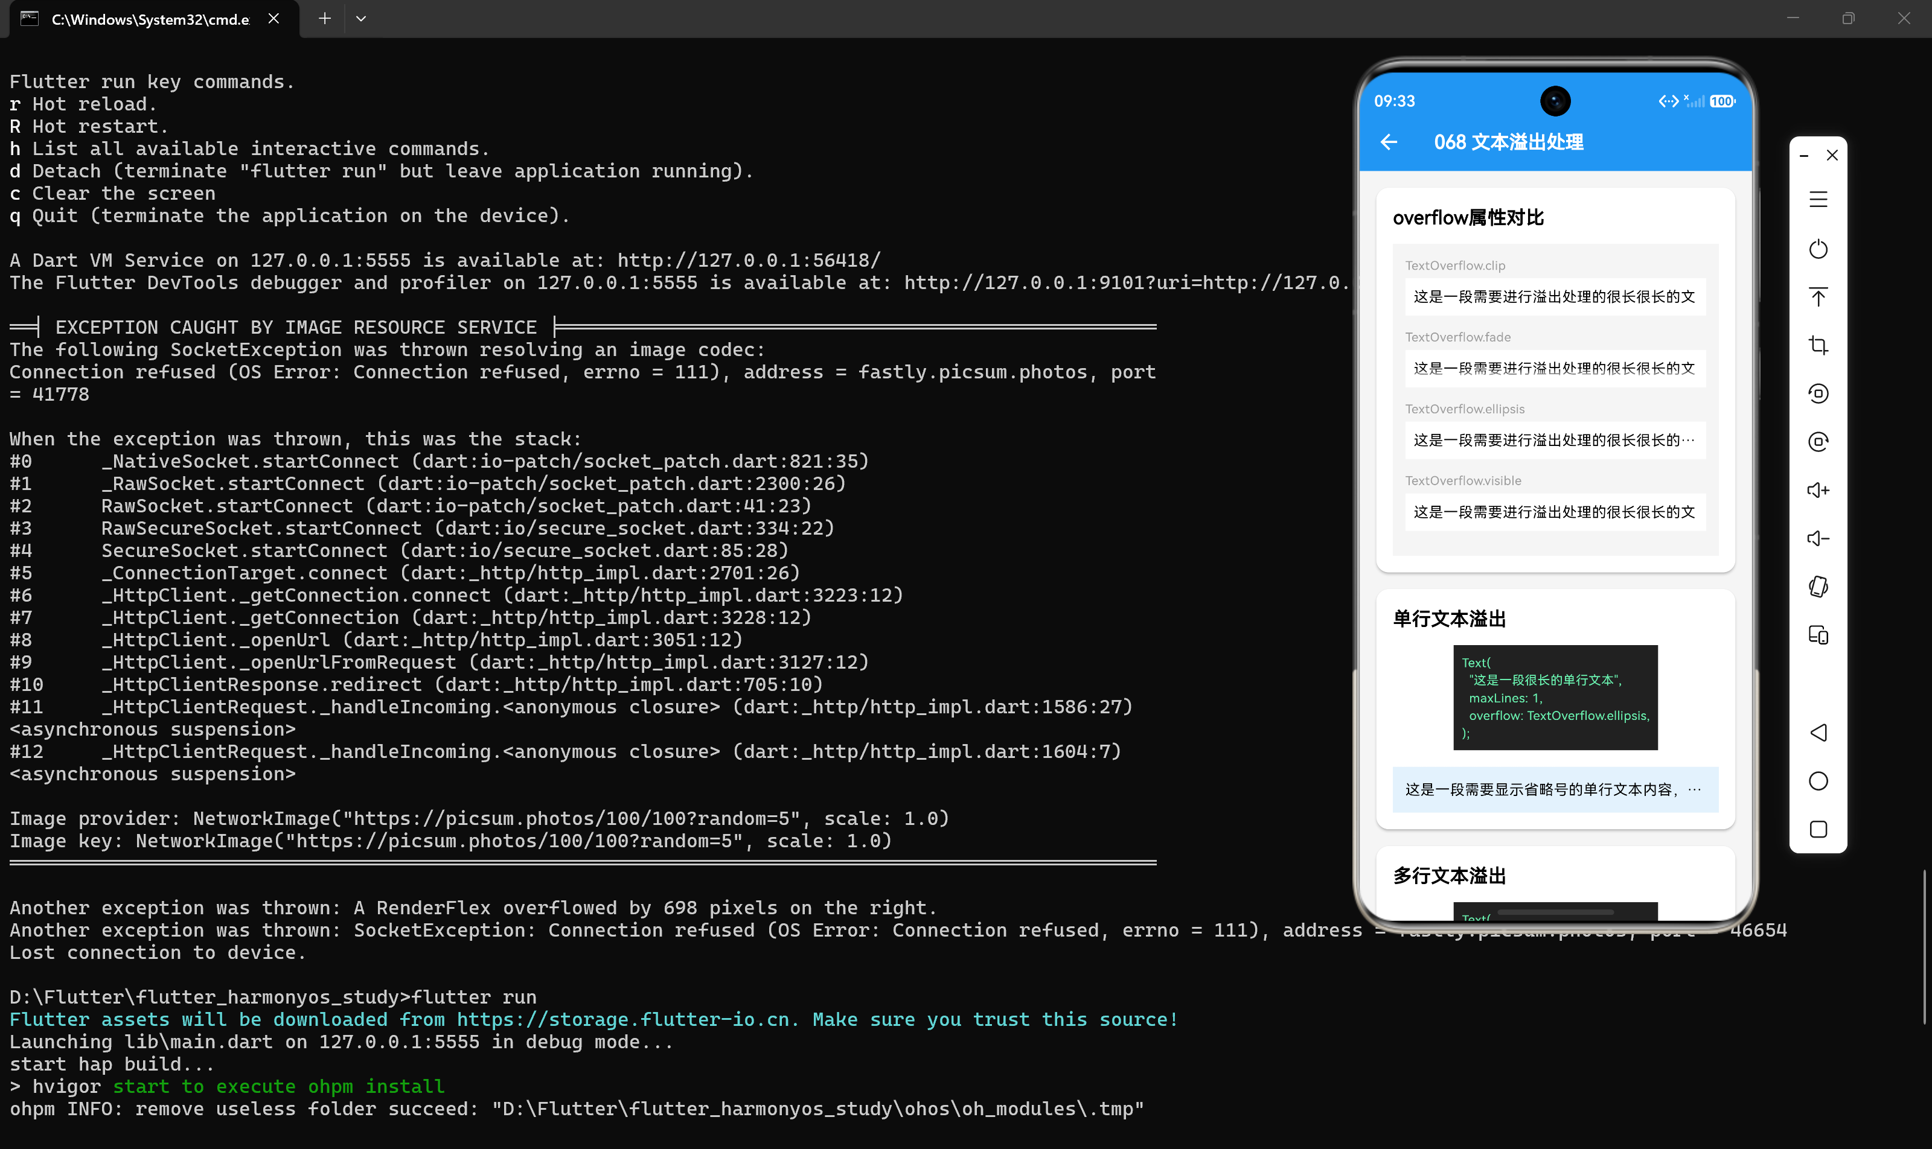
Task: Click the https://storage.flutter-io.cn link
Action: point(623,1020)
